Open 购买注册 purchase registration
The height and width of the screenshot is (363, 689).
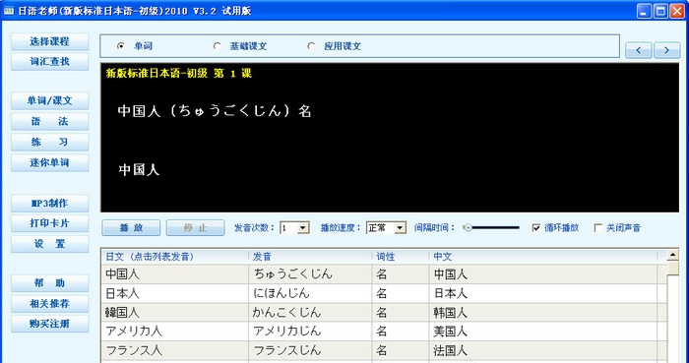[x=49, y=324]
